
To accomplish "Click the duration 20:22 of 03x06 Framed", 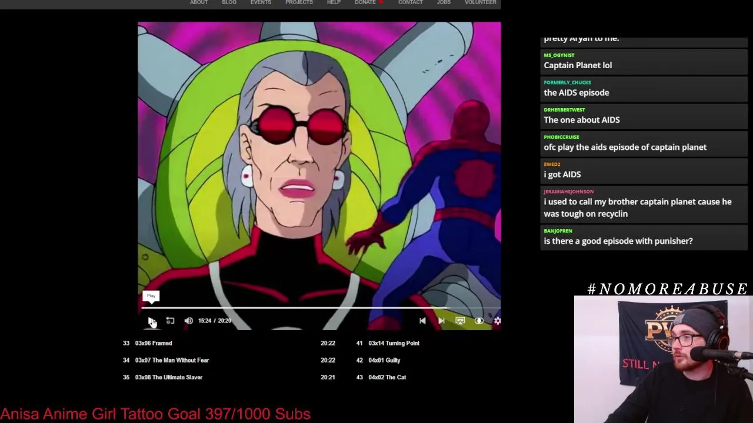I will pos(328,343).
